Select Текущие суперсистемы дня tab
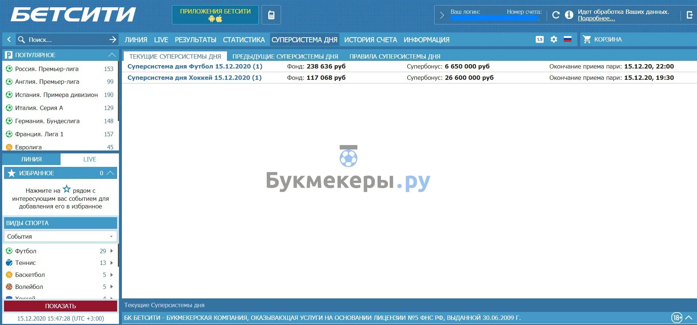This screenshot has height=325, width=697. 175,56
